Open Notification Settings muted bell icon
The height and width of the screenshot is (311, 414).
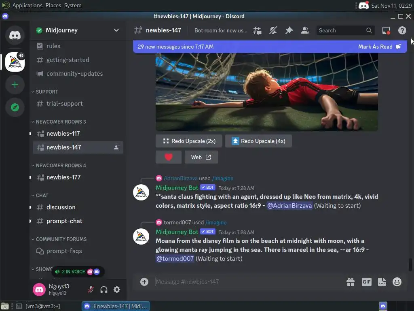click(273, 30)
